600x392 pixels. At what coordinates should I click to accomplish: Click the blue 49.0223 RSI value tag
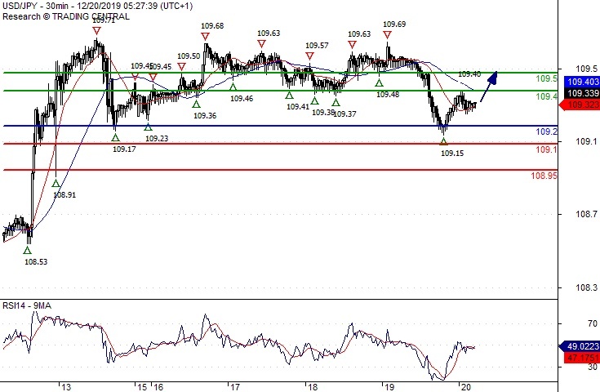tap(579, 346)
